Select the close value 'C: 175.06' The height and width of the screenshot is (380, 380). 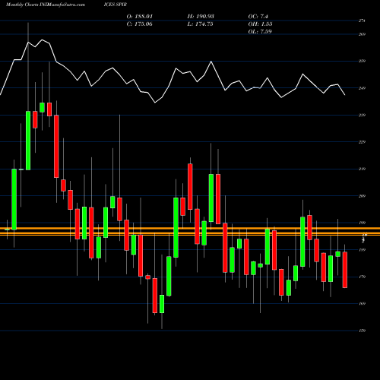pos(139,24)
